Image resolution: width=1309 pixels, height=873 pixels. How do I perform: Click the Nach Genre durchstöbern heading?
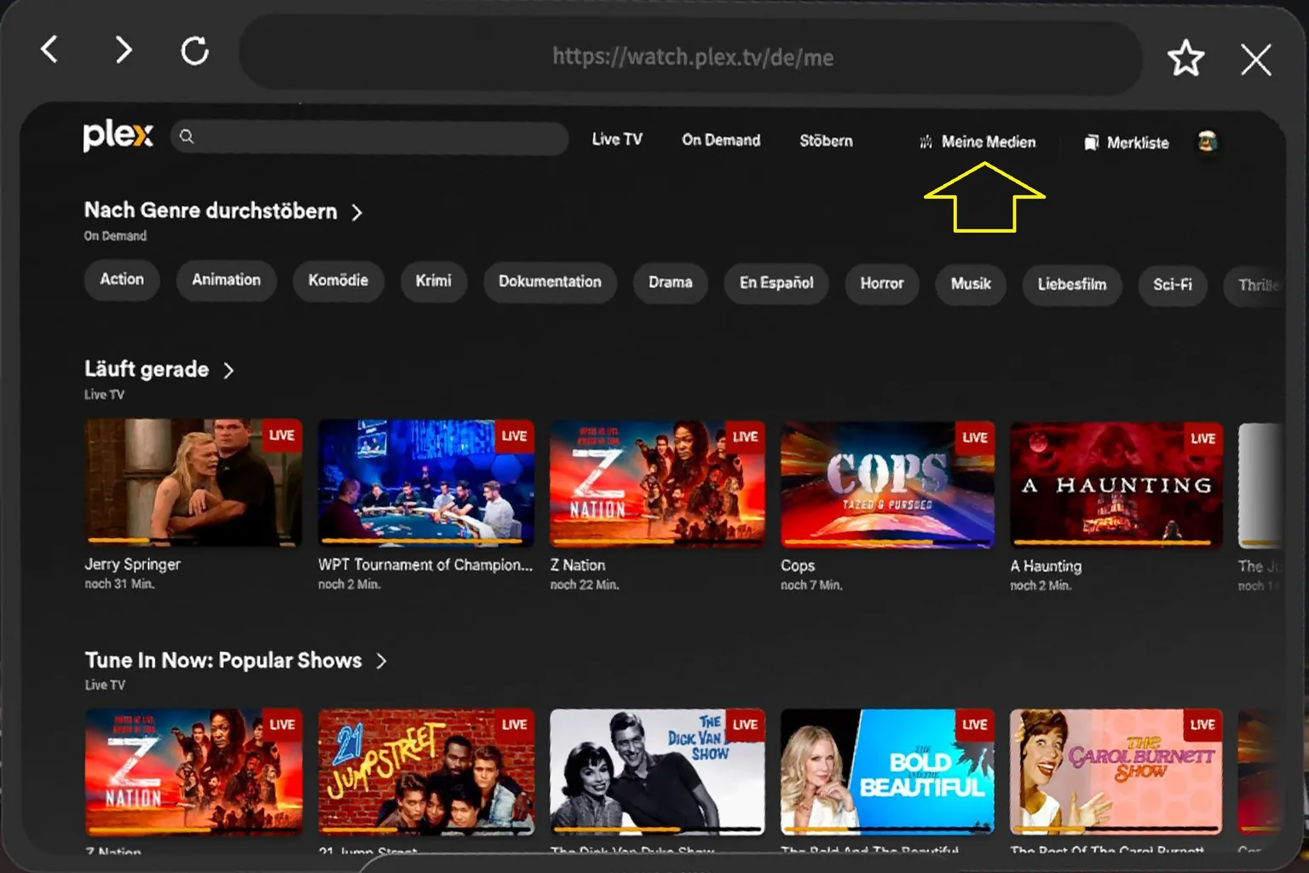point(210,211)
